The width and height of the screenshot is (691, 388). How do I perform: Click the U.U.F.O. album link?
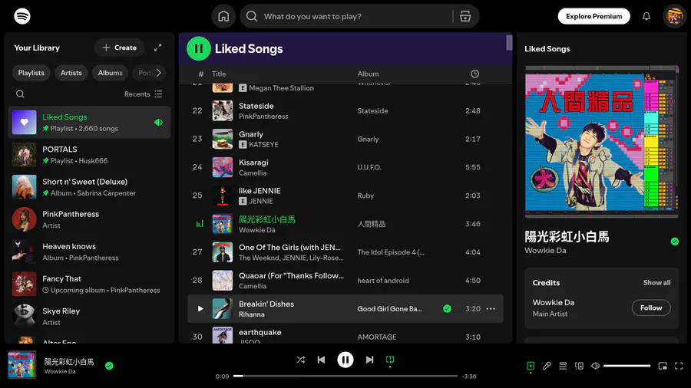click(369, 167)
